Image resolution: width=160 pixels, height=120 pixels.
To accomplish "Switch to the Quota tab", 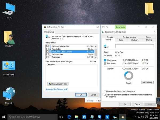I will pos(148,37).
